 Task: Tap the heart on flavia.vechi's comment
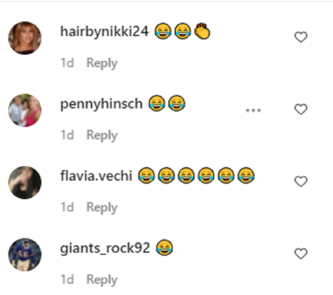click(x=301, y=182)
